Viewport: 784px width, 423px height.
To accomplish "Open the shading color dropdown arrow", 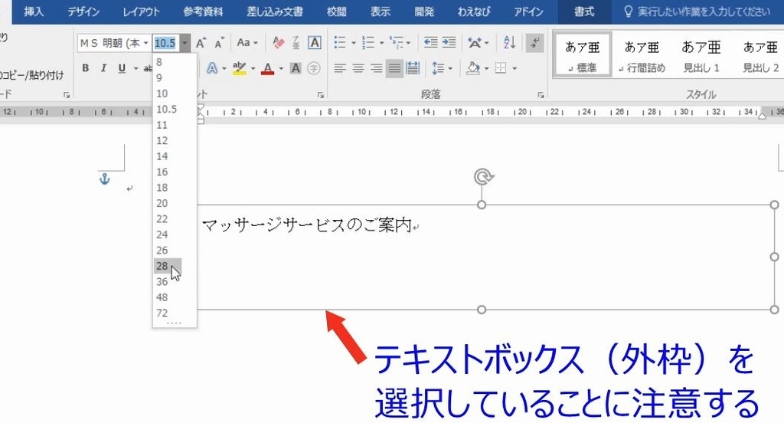I will point(486,68).
